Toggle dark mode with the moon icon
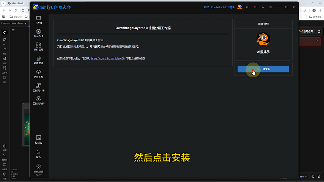Viewport: 324px width, 182px height. pos(38,154)
